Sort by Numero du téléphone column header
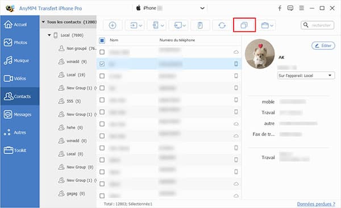This screenshot has width=341, height=208. click(x=177, y=40)
